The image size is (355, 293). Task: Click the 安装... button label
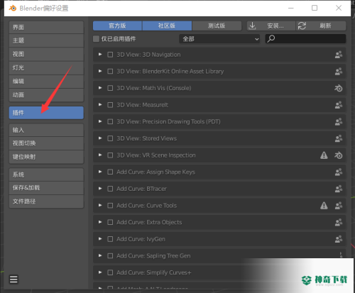click(275, 26)
